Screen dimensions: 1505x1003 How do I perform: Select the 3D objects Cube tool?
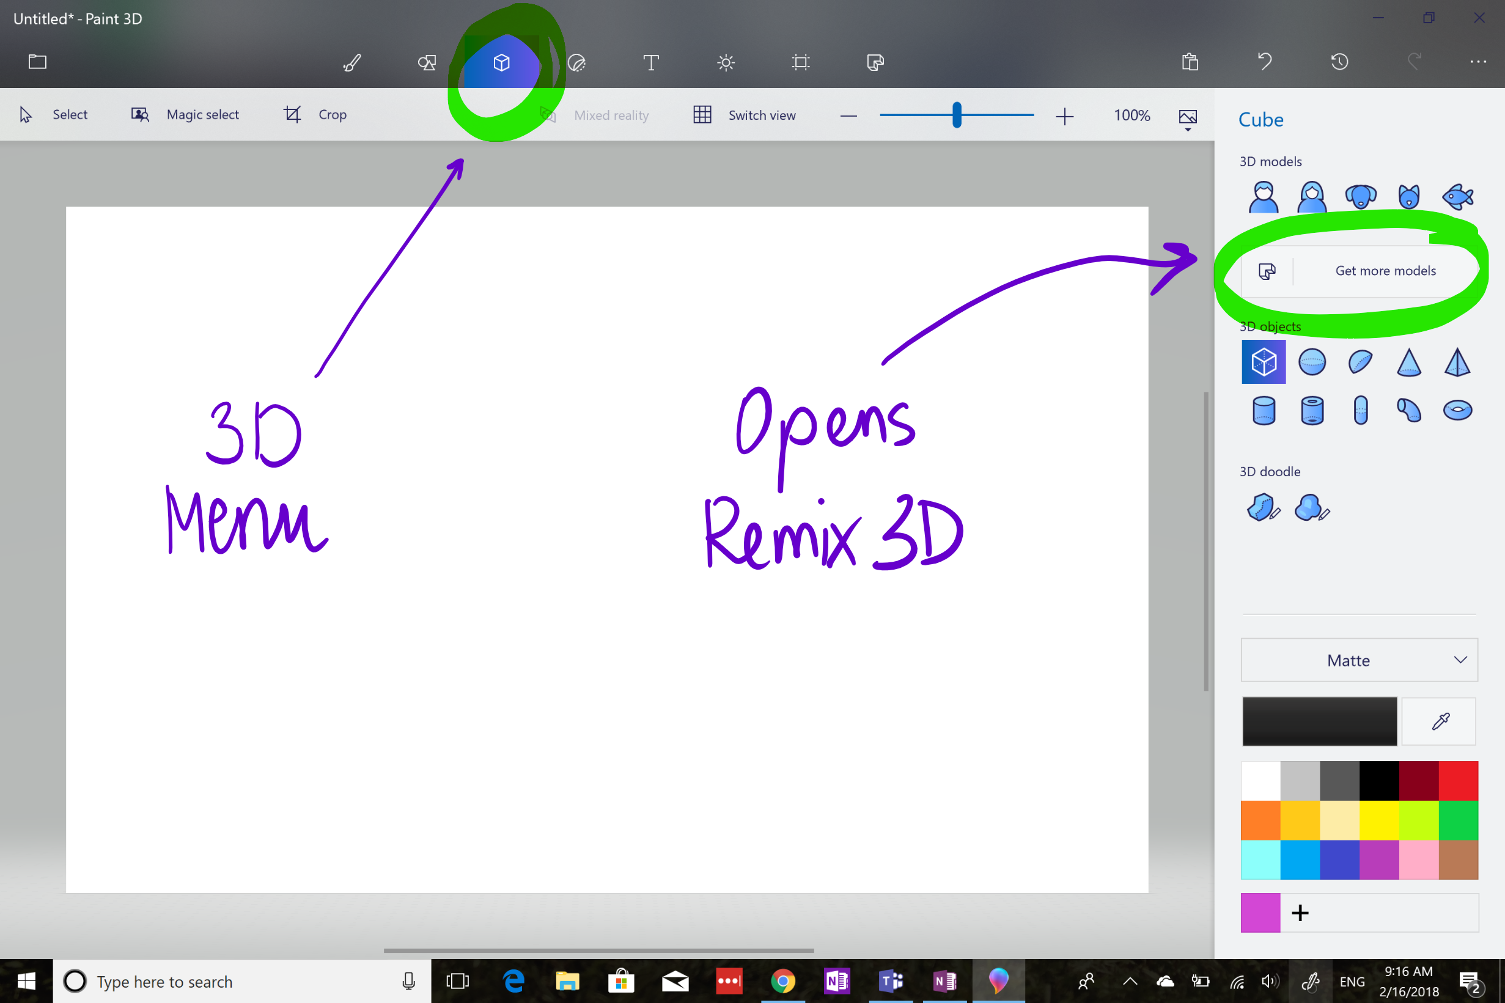[x=1262, y=361]
